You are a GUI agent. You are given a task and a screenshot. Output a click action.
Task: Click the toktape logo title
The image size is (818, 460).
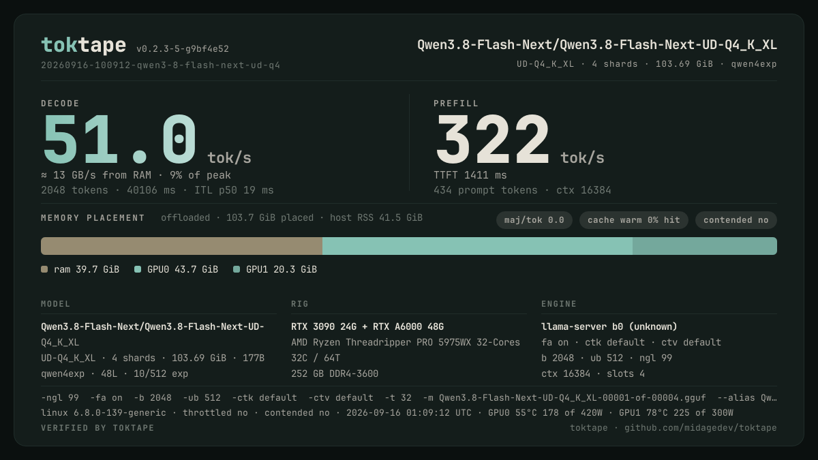click(83, 45)
